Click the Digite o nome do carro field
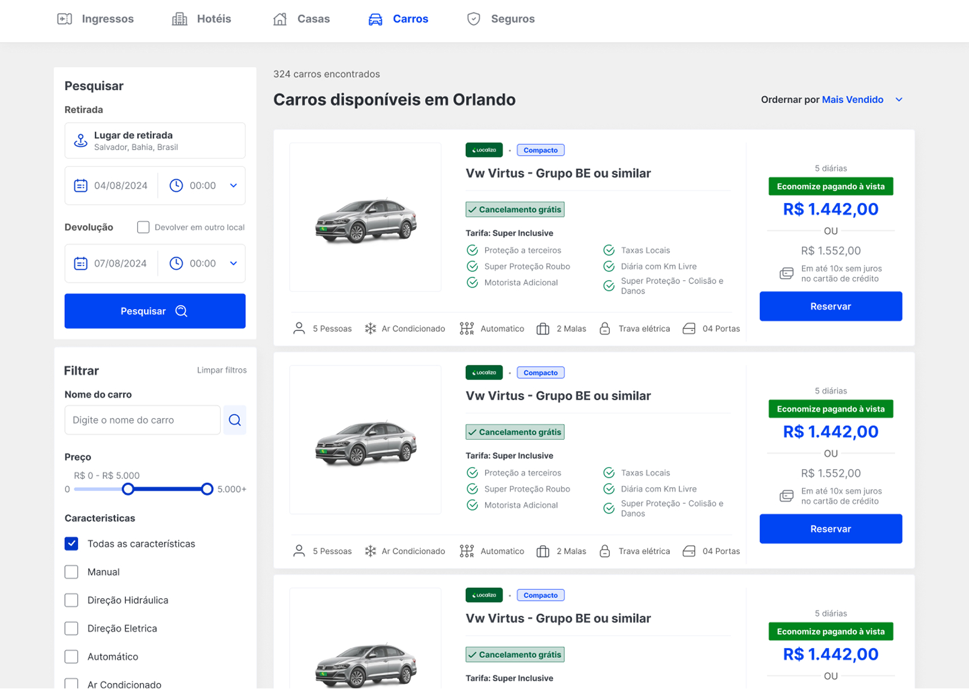 point(142,420)
